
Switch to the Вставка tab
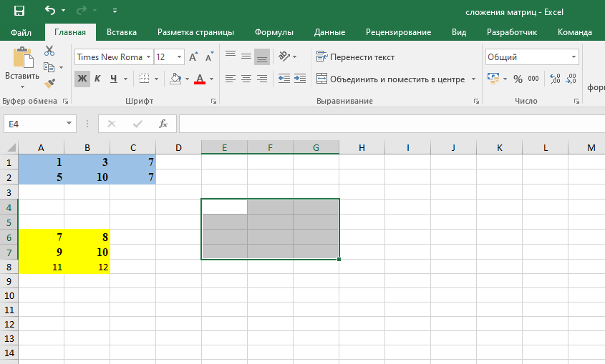click(122, 32)
